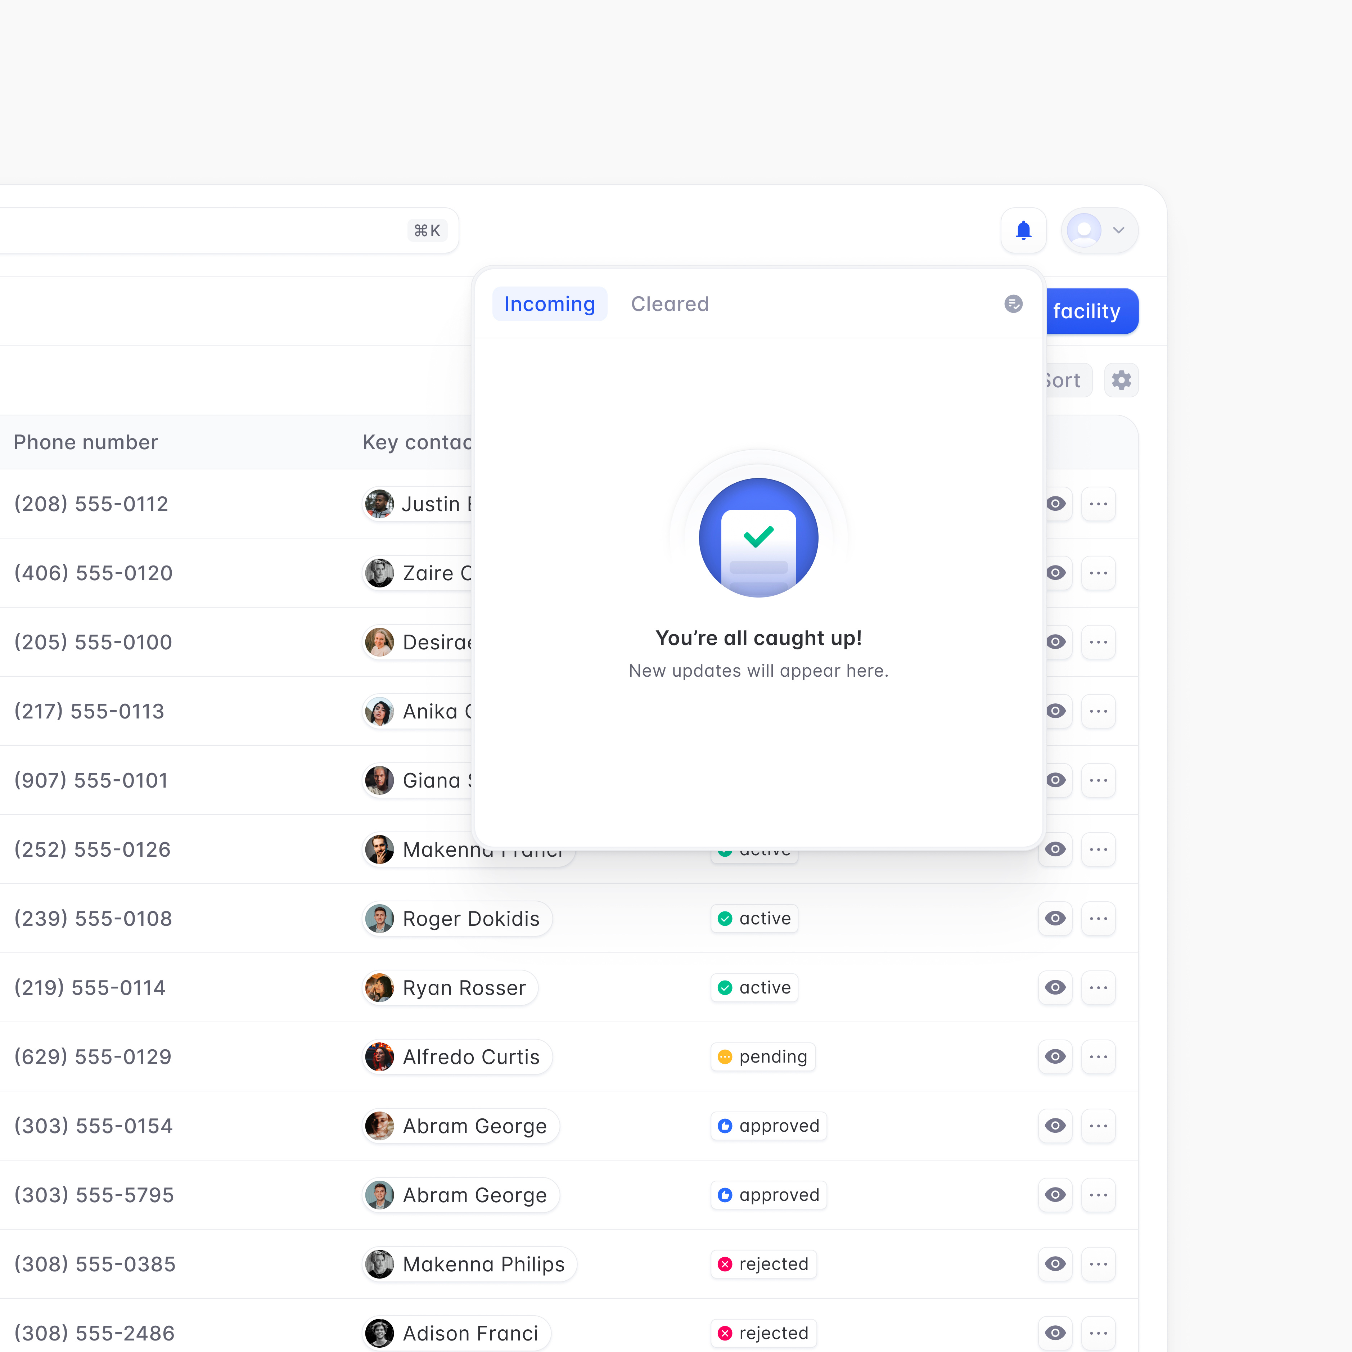This screenshot has width=1352, height=1352.
Task: Sort the table by Phone number column
Action: coord(85,442)
